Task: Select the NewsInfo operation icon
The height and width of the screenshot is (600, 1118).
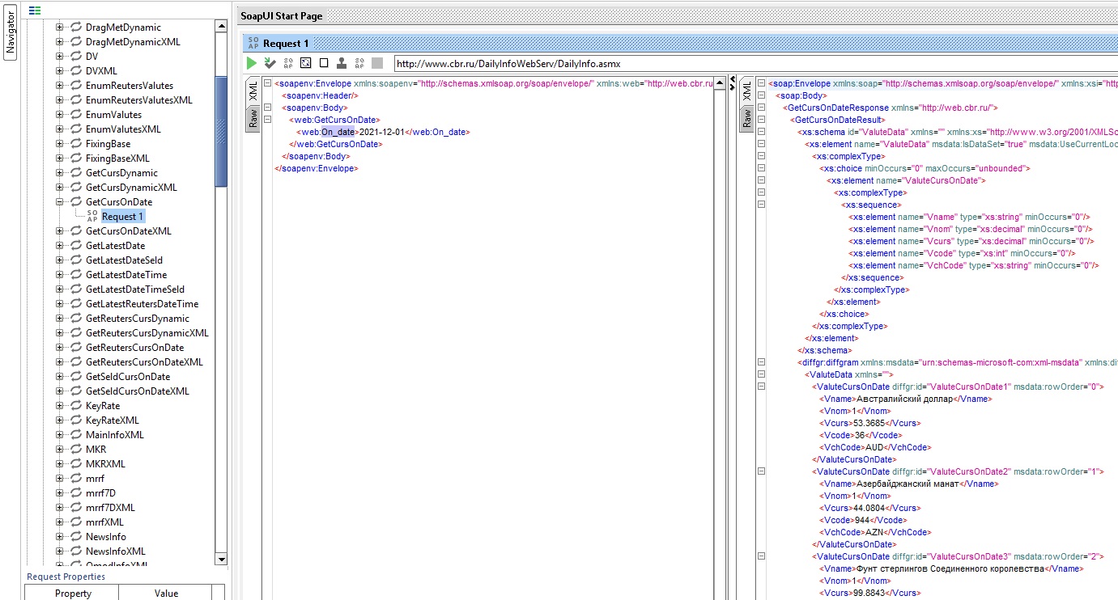Action: (77, 537)
